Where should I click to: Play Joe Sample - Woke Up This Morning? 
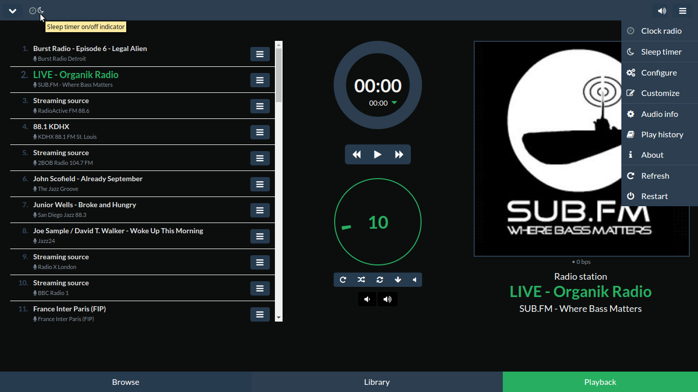click(x=118, y=231)
